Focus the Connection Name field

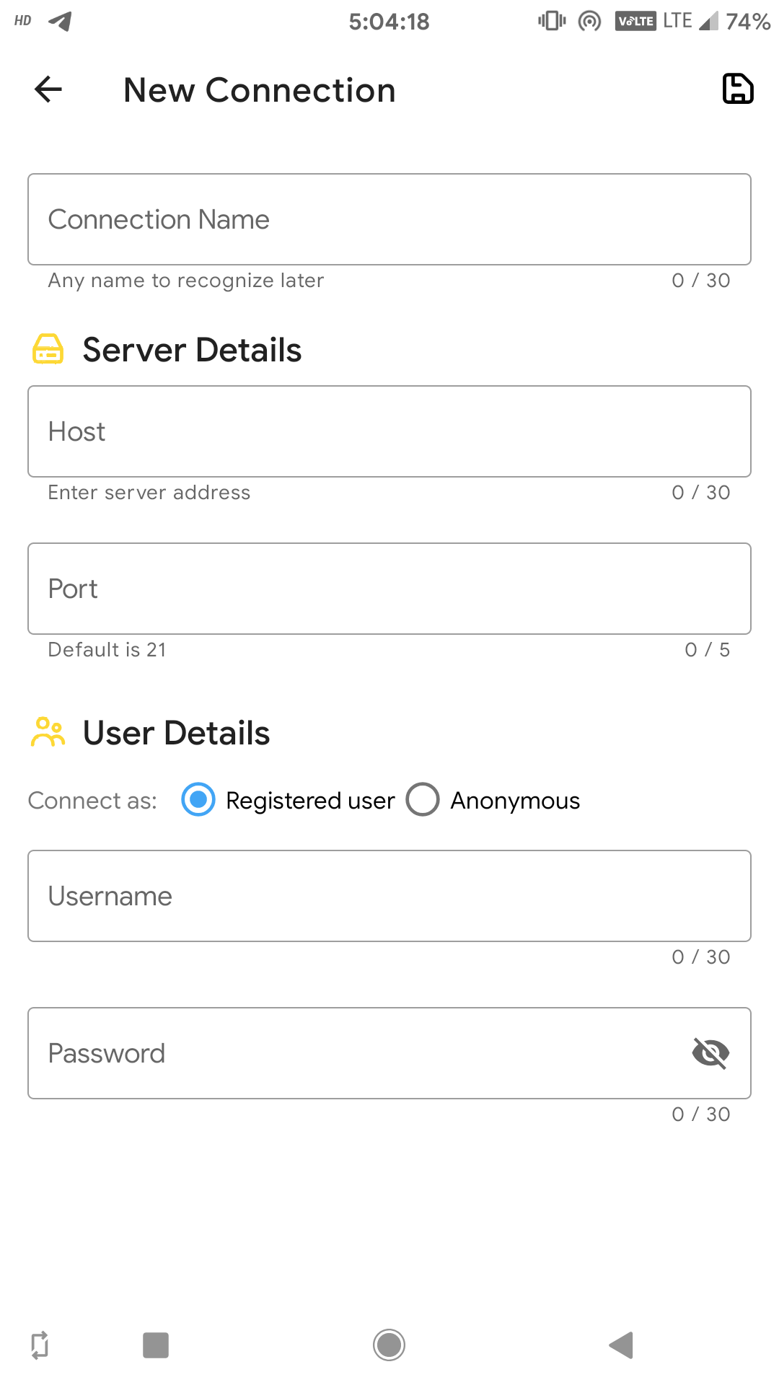point(389,219)
